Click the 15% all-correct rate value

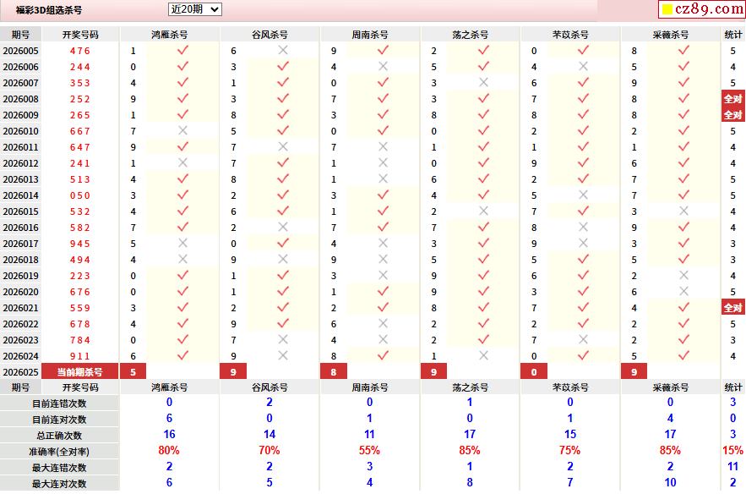coord(732,450)
